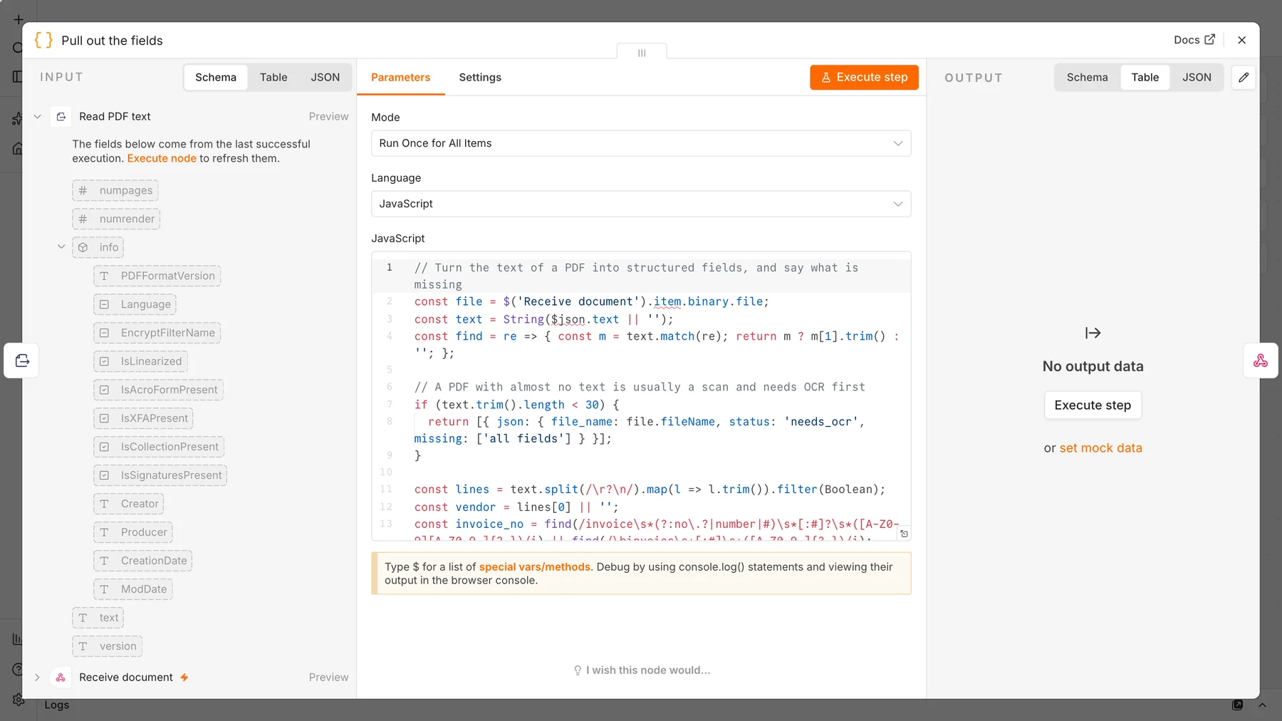Open the Mode dropdown

click(641, 143)
